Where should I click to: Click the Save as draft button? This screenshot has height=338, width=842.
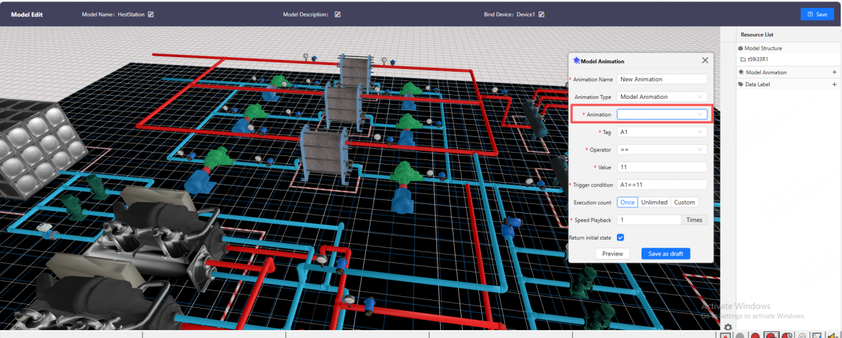point(665,254)
